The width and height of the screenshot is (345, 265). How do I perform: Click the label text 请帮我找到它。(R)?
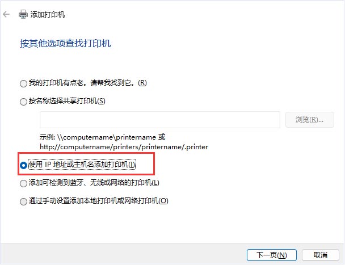tap(119, 83)
